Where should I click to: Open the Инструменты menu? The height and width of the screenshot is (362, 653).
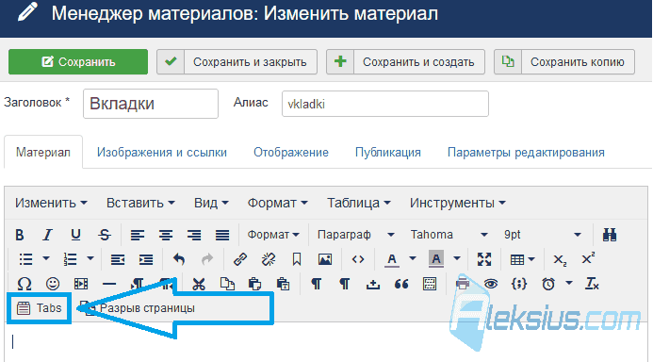(x=457, y=203)
